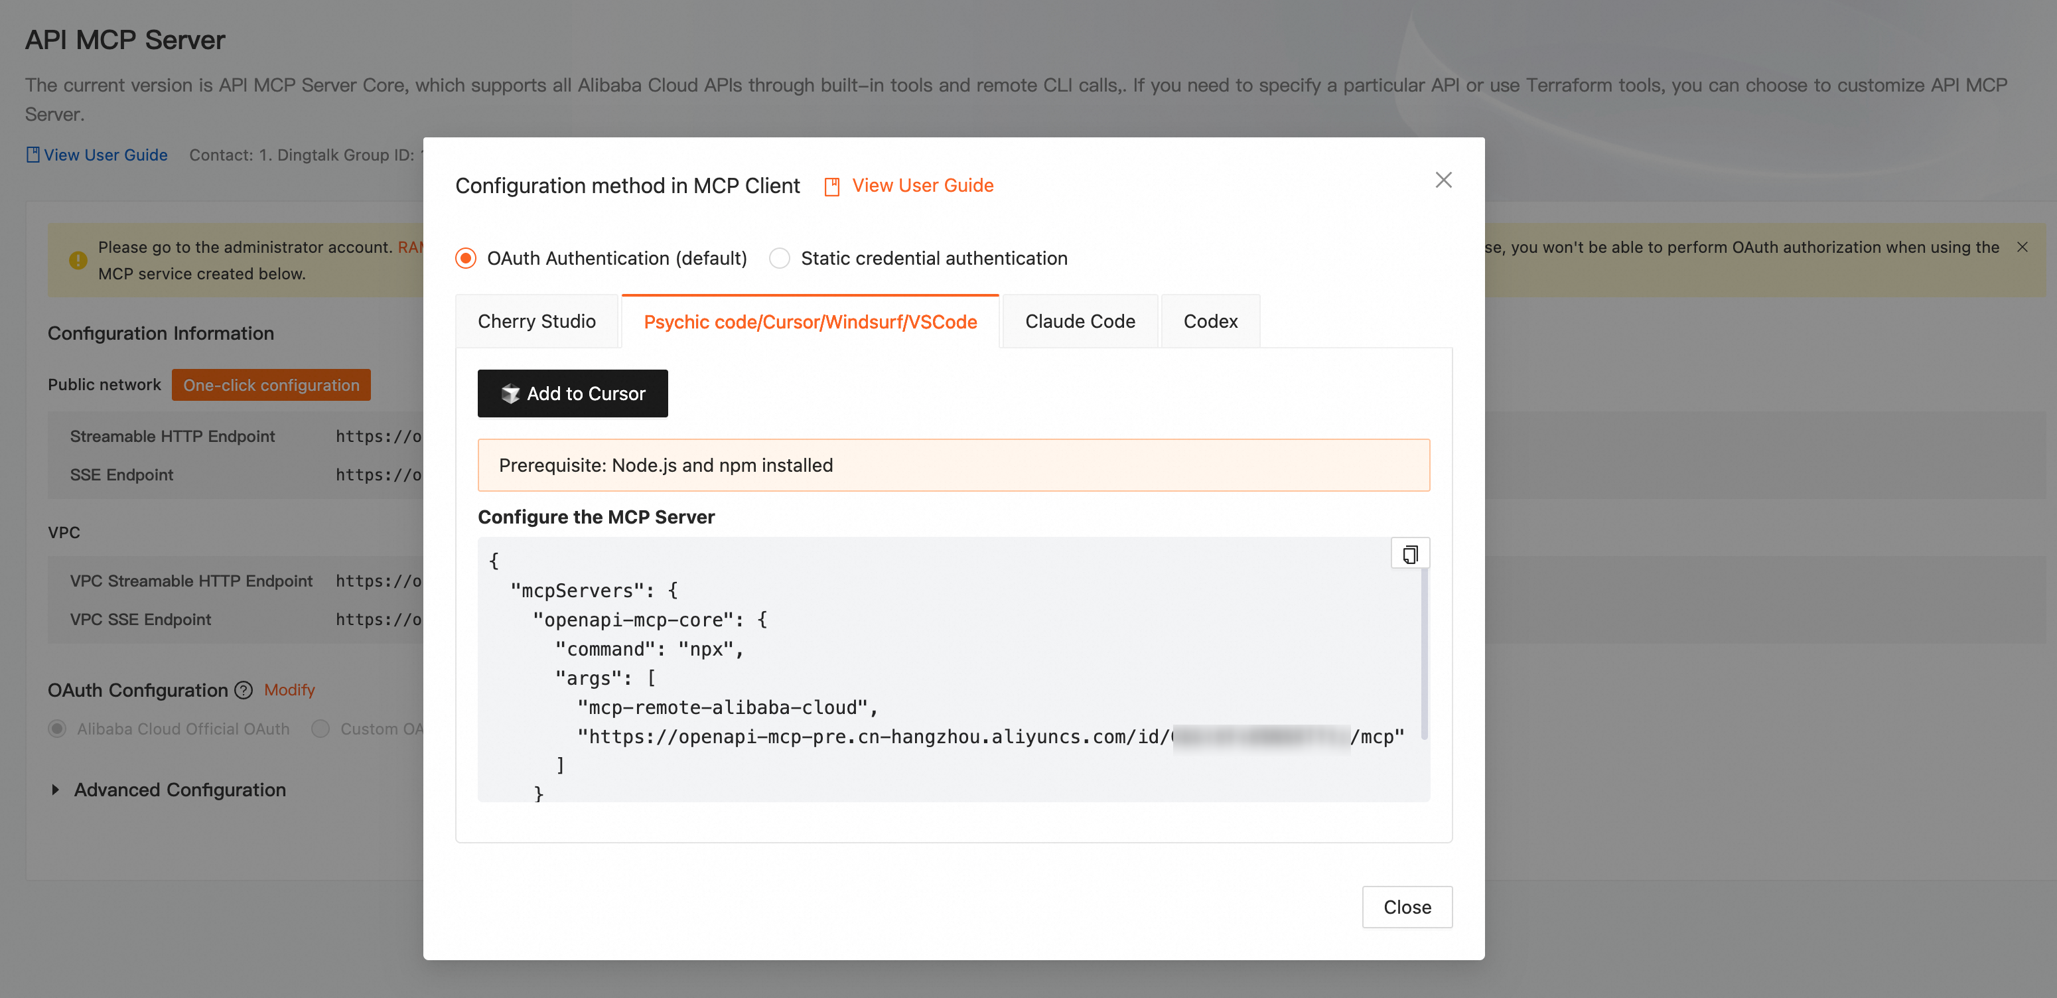The width and height of the screenshot is (2057, 998).
Task: Click the "command": "npx" code line
Action: click(x=649, y=649)
